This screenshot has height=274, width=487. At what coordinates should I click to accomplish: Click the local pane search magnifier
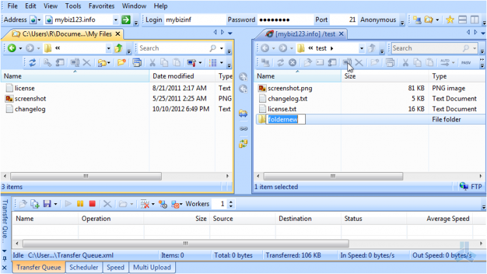click(213, 48)
